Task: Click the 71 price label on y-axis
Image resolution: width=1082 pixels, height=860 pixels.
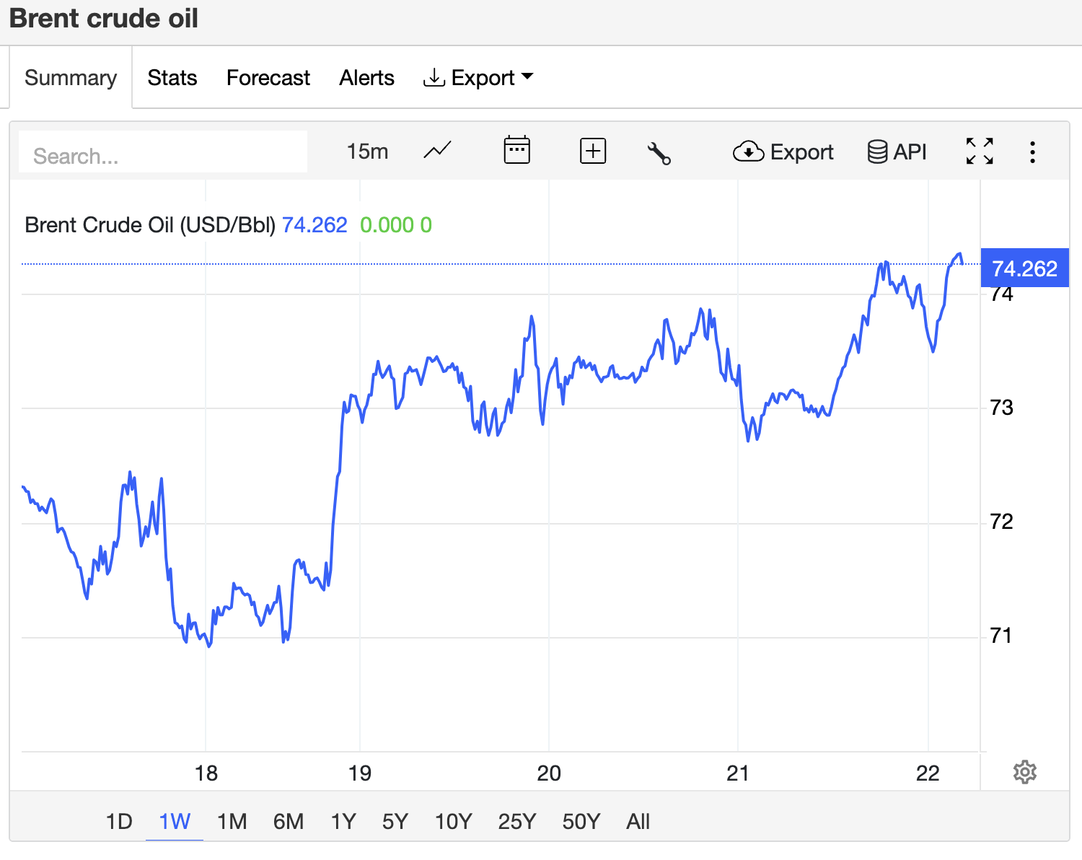Action: pos(1001,636)
